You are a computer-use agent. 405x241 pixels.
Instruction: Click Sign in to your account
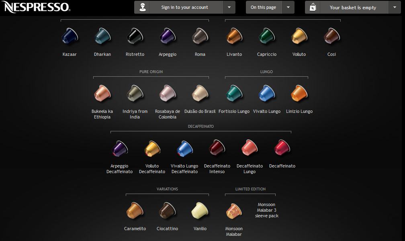coord(184,7)
